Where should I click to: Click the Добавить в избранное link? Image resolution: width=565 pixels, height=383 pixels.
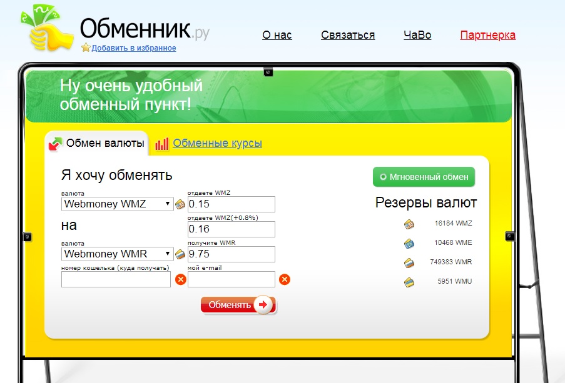(134, 48)
